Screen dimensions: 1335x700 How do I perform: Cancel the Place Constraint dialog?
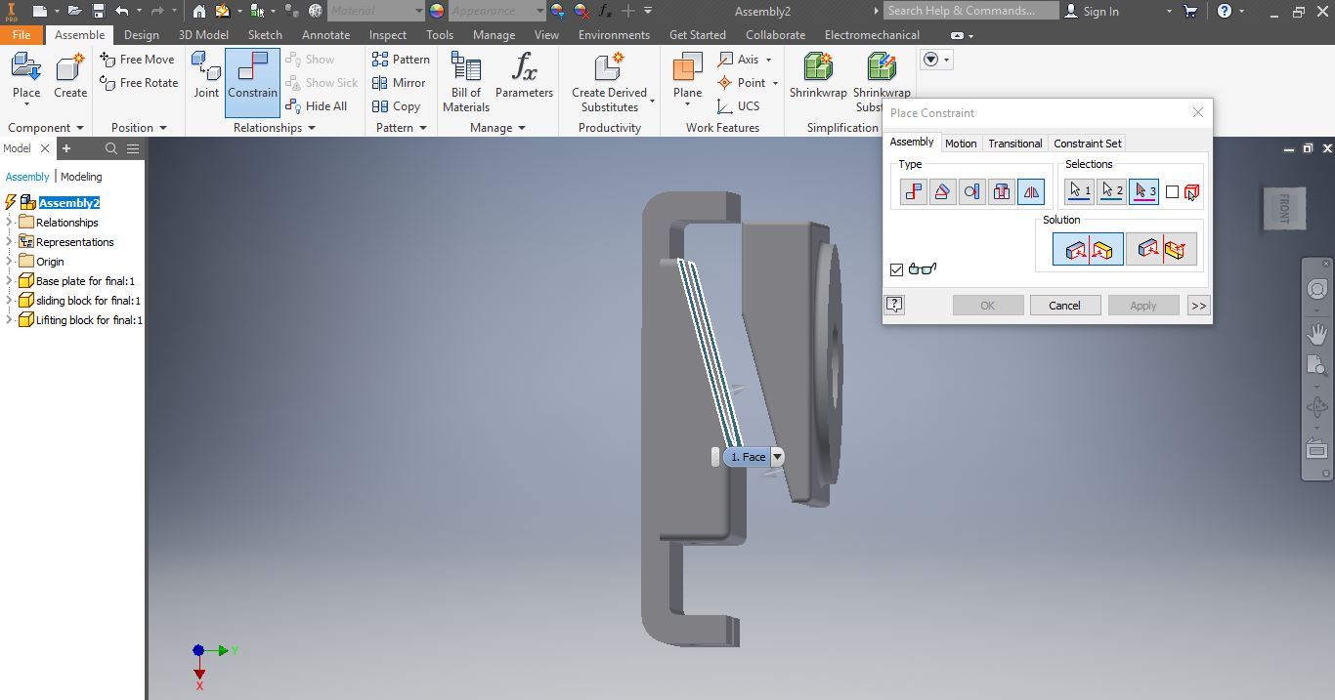tap(1064, 306)
